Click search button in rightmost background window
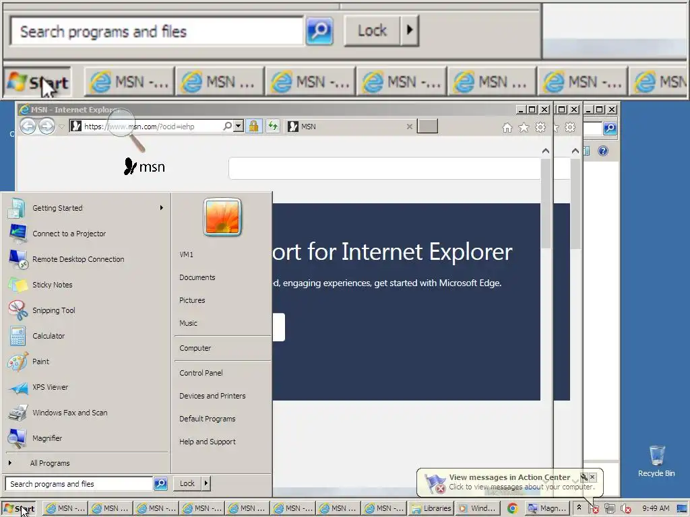Screen dimensions: 690x517 pos(610,128)
